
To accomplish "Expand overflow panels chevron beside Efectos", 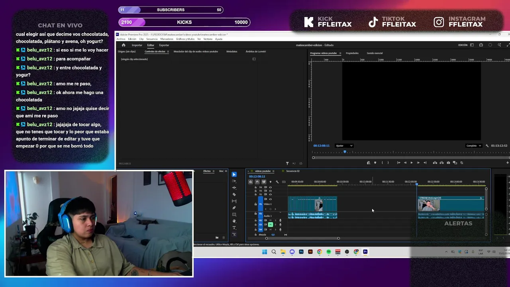I will pos(226,171).
